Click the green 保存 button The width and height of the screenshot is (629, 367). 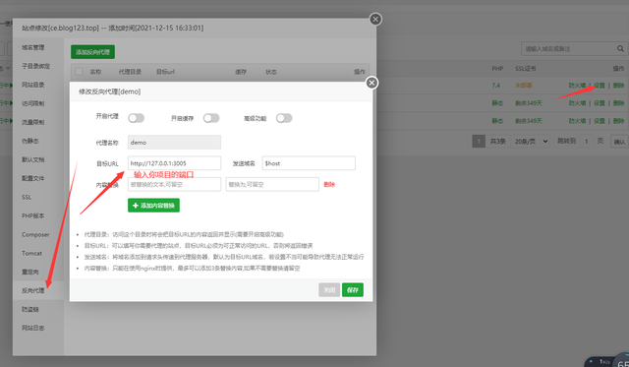tap(353, 290)
